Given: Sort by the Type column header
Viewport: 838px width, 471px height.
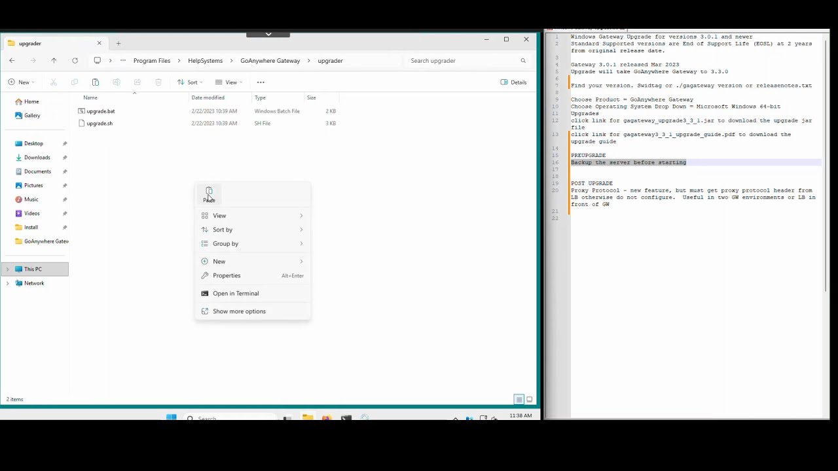Looking at the screenshot, I should [260, 98].
